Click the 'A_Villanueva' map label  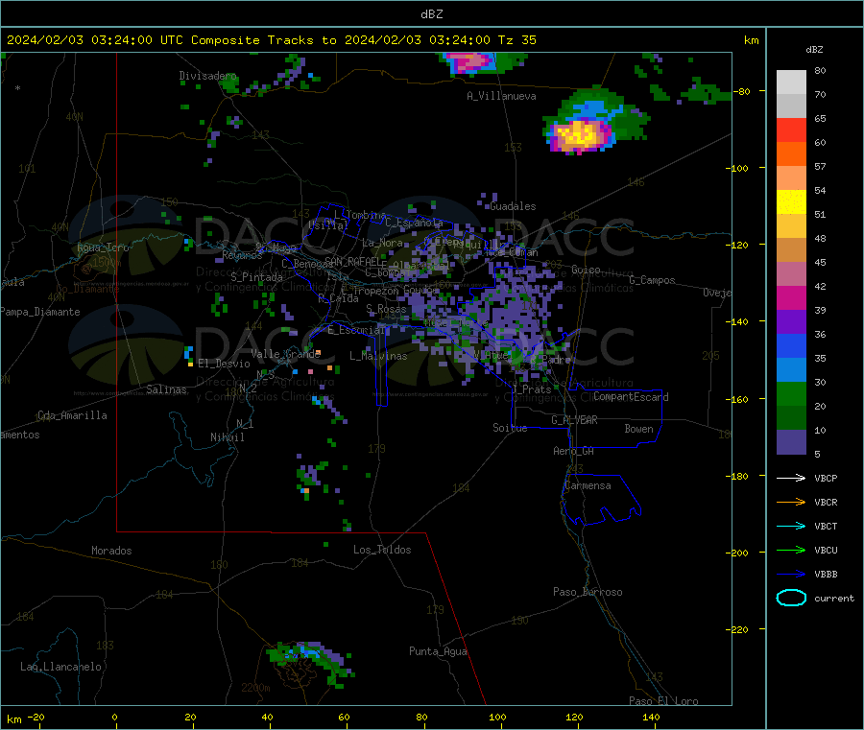(501, 96)
